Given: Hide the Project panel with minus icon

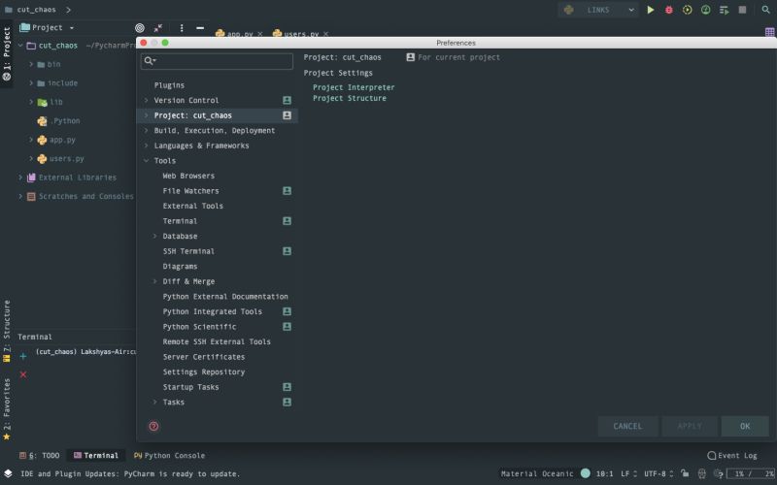Looking at the screenshot, I should pos(200,28).
